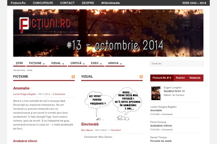217x144 pixels.
Task: Click 'Editorial - No Comment' text
Action: (174, 95)
